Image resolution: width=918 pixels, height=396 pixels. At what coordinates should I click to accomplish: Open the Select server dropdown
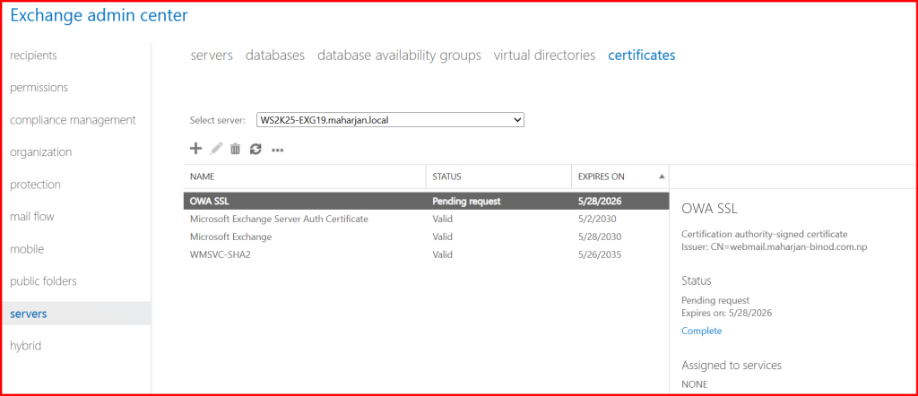click(x=389, y=120)
